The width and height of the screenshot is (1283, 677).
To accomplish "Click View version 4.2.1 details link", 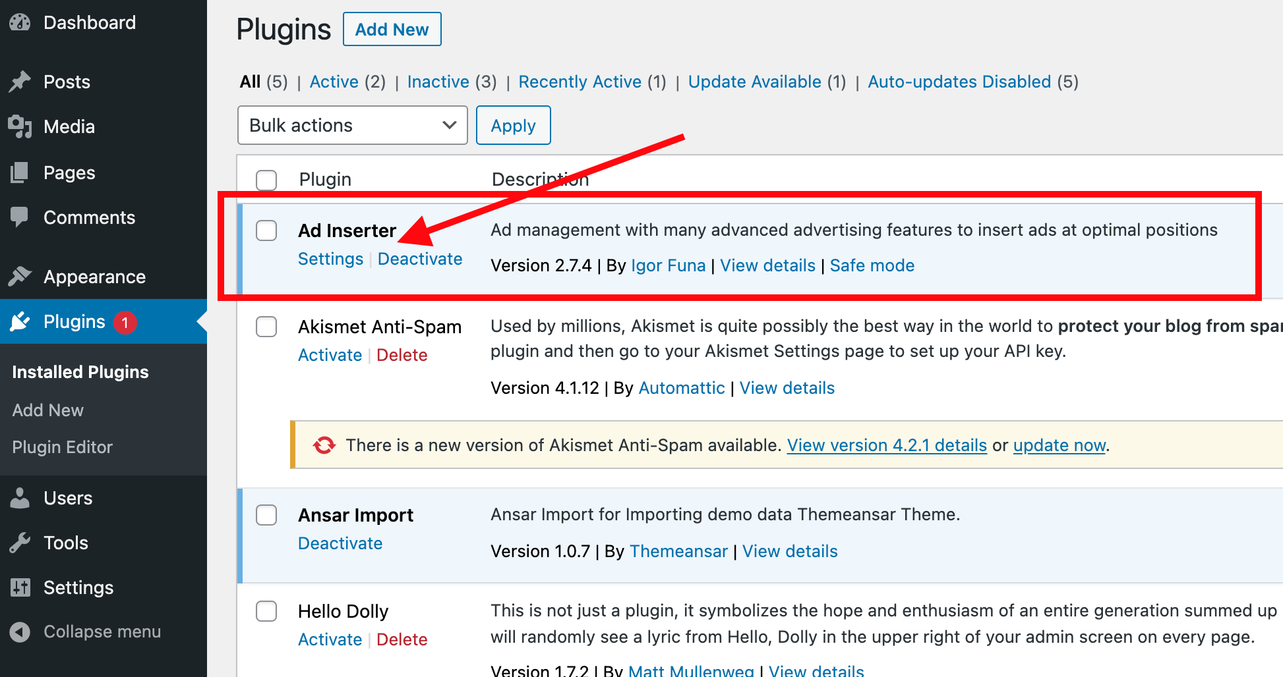I will pos(887,445).
